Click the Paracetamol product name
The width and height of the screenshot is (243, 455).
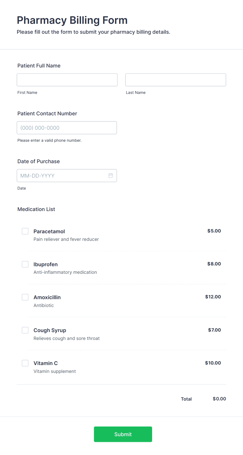click(49, 231)
